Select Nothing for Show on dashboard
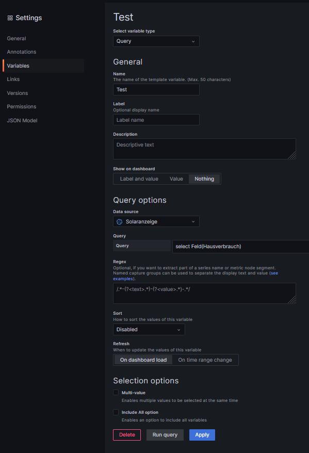 204,179
